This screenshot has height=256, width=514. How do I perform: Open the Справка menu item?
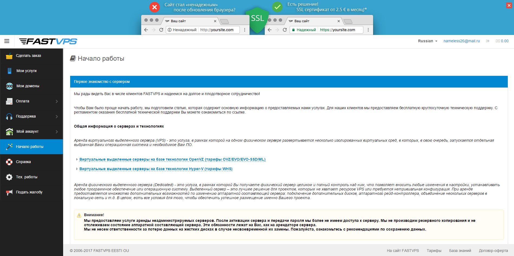tap(31, 162)
